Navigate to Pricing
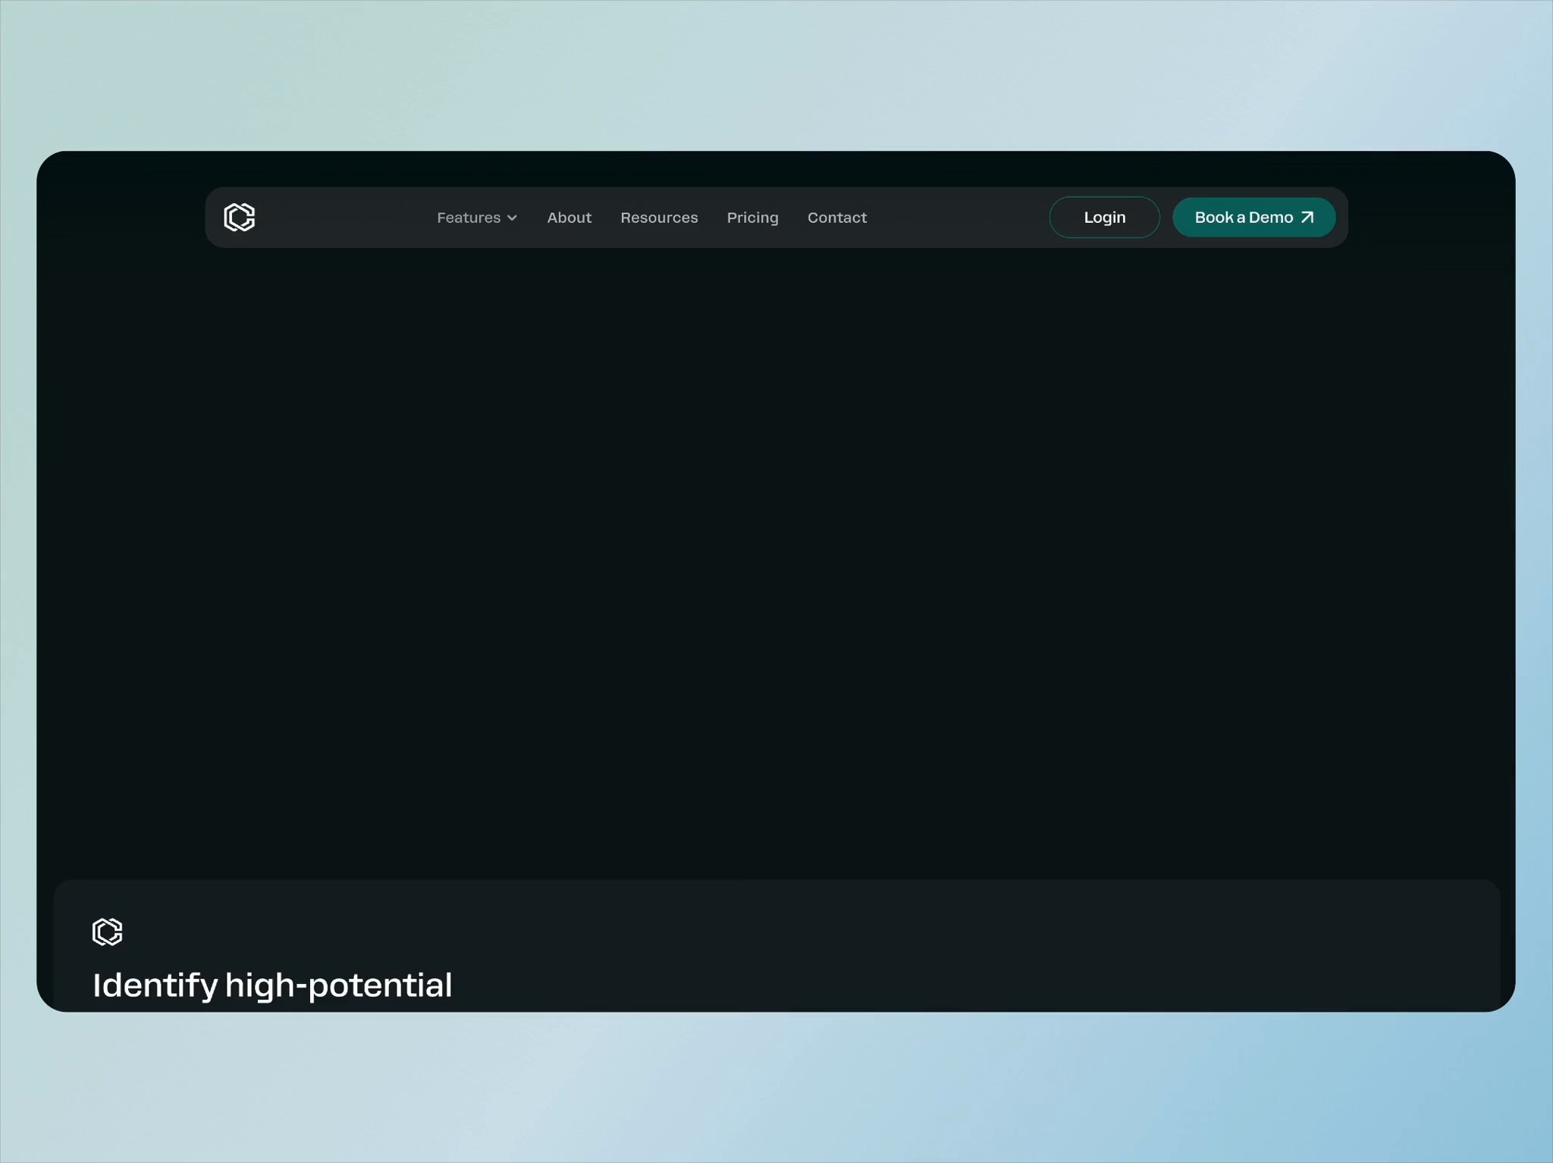 coord(752,218)
